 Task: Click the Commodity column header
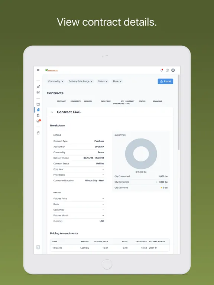(x=75, y=101)
